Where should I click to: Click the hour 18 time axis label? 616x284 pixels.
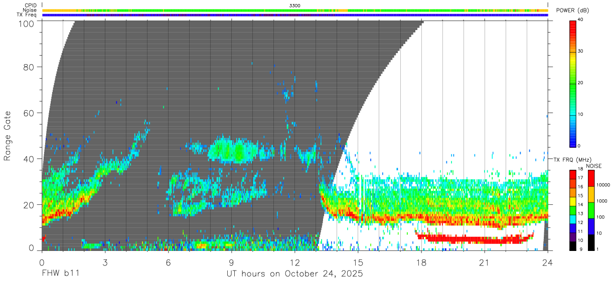pos(421,263)
